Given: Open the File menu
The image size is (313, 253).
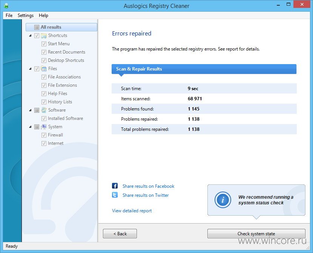Looking at the screenshot, I should click(x=9, y=15).
